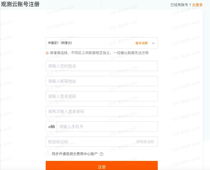Screen dimensions: 210x170
Task: Click the question mark help icon
Action: click(x=101, y=154)
